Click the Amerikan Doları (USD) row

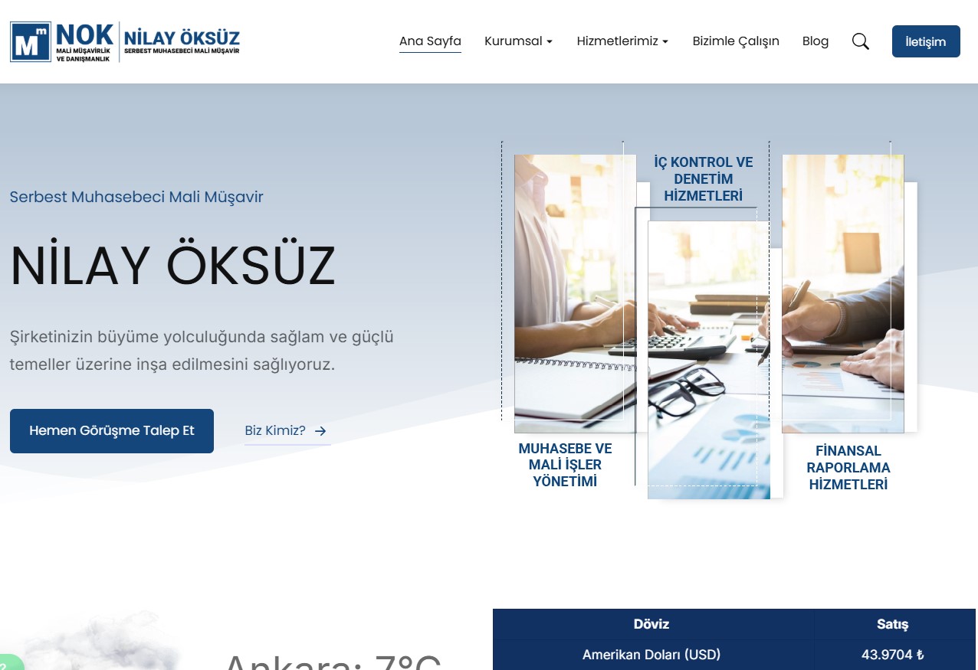[651, 655]
